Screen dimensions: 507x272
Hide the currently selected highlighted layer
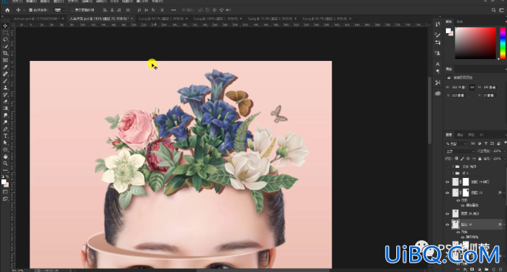[x=447, y=224]
